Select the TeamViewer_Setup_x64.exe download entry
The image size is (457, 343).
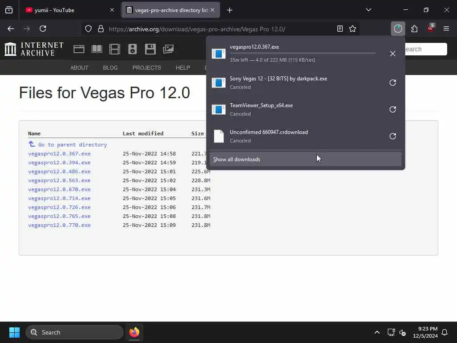pyautogui.click(x=297, y=109)
